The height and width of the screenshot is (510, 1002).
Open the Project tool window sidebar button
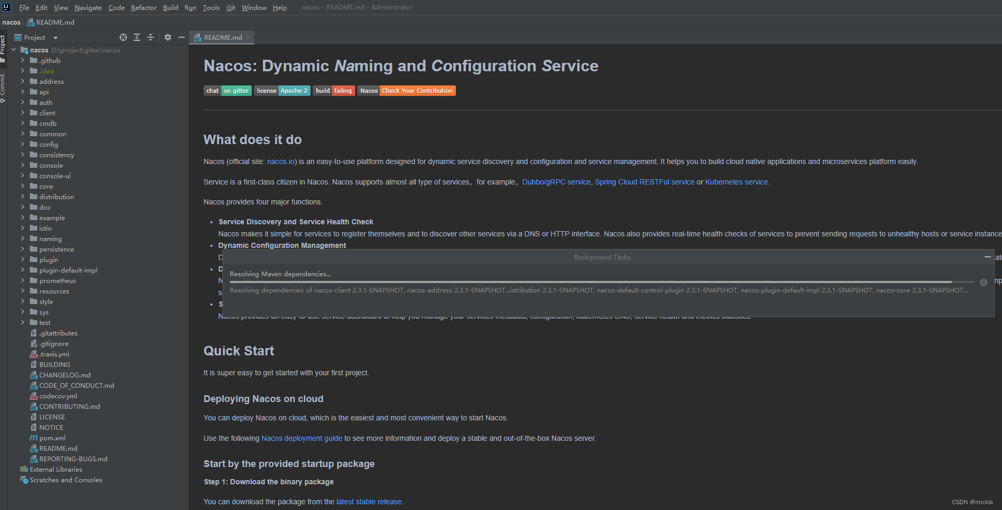point(3,48)
